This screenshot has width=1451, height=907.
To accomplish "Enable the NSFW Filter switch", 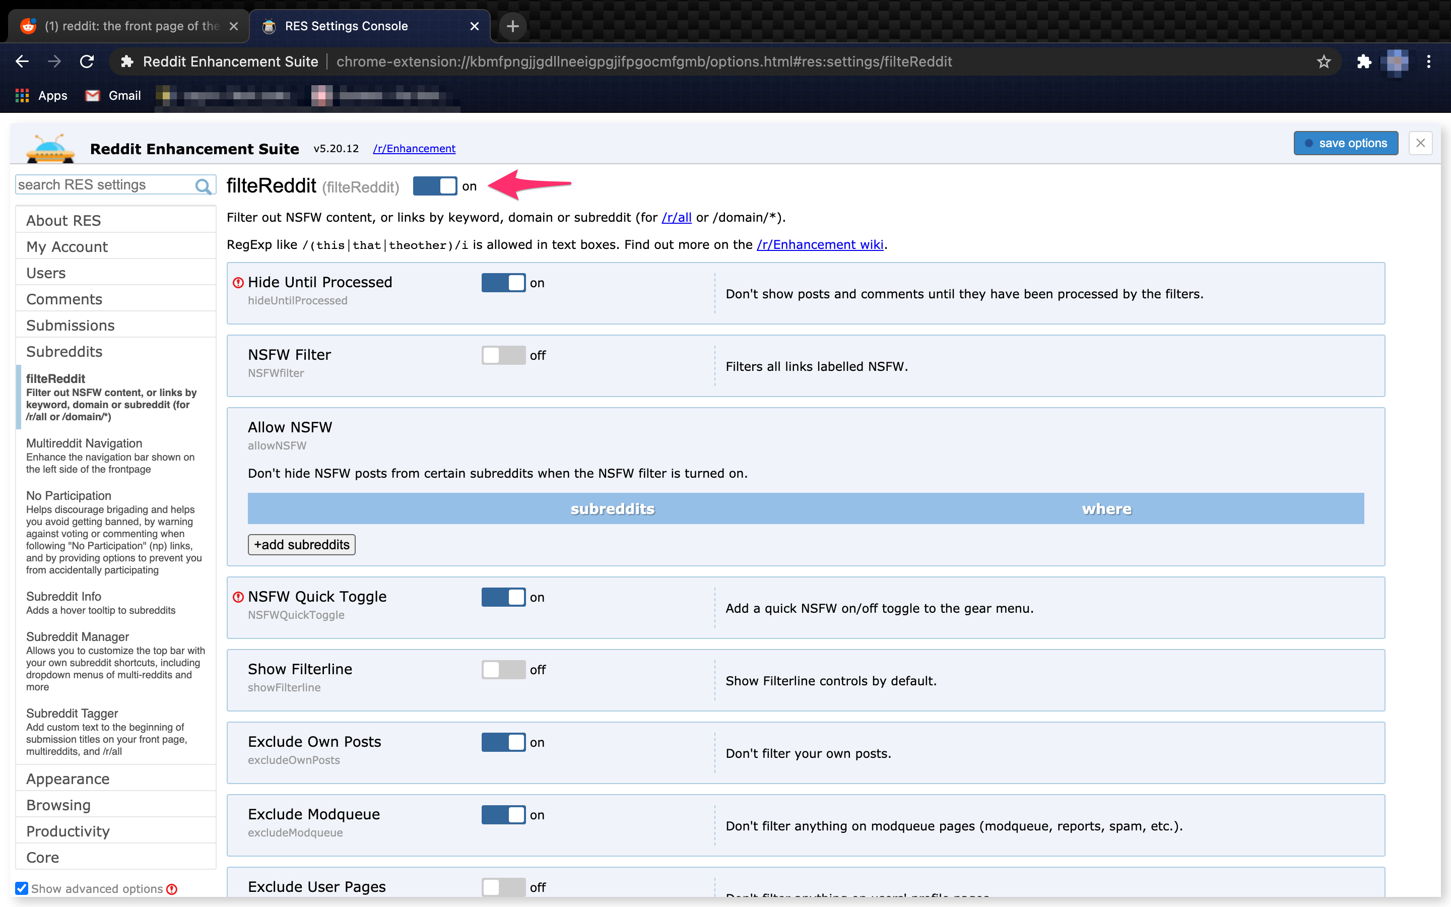I will tap(504, 355).
